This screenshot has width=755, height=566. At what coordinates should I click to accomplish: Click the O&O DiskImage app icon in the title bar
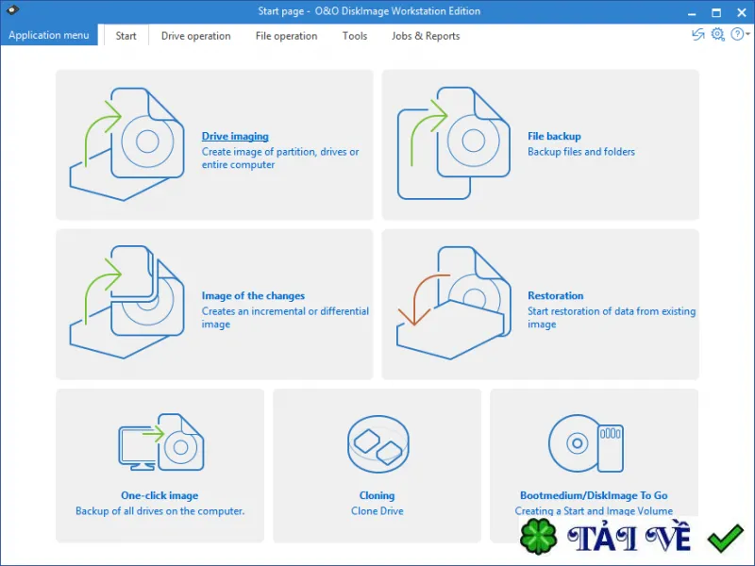click(13, 9)
